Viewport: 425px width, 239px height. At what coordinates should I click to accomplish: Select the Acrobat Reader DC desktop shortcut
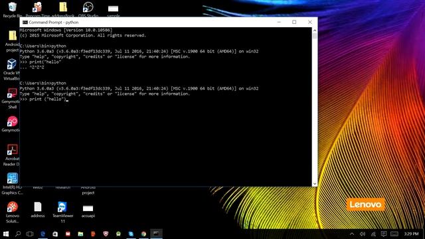pos(12,155)
